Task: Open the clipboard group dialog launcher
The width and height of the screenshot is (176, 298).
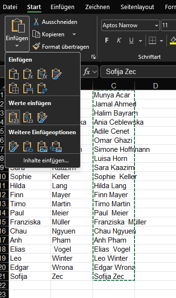Action: coord(93,57)
